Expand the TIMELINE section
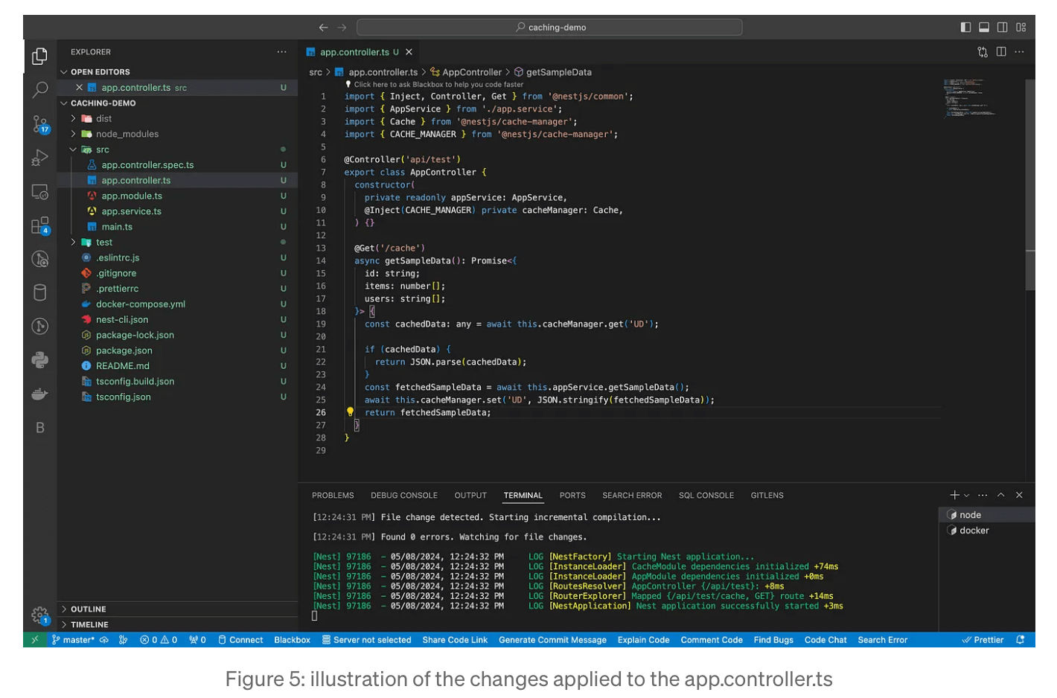 pyautogui.click(x=177, y=625)
